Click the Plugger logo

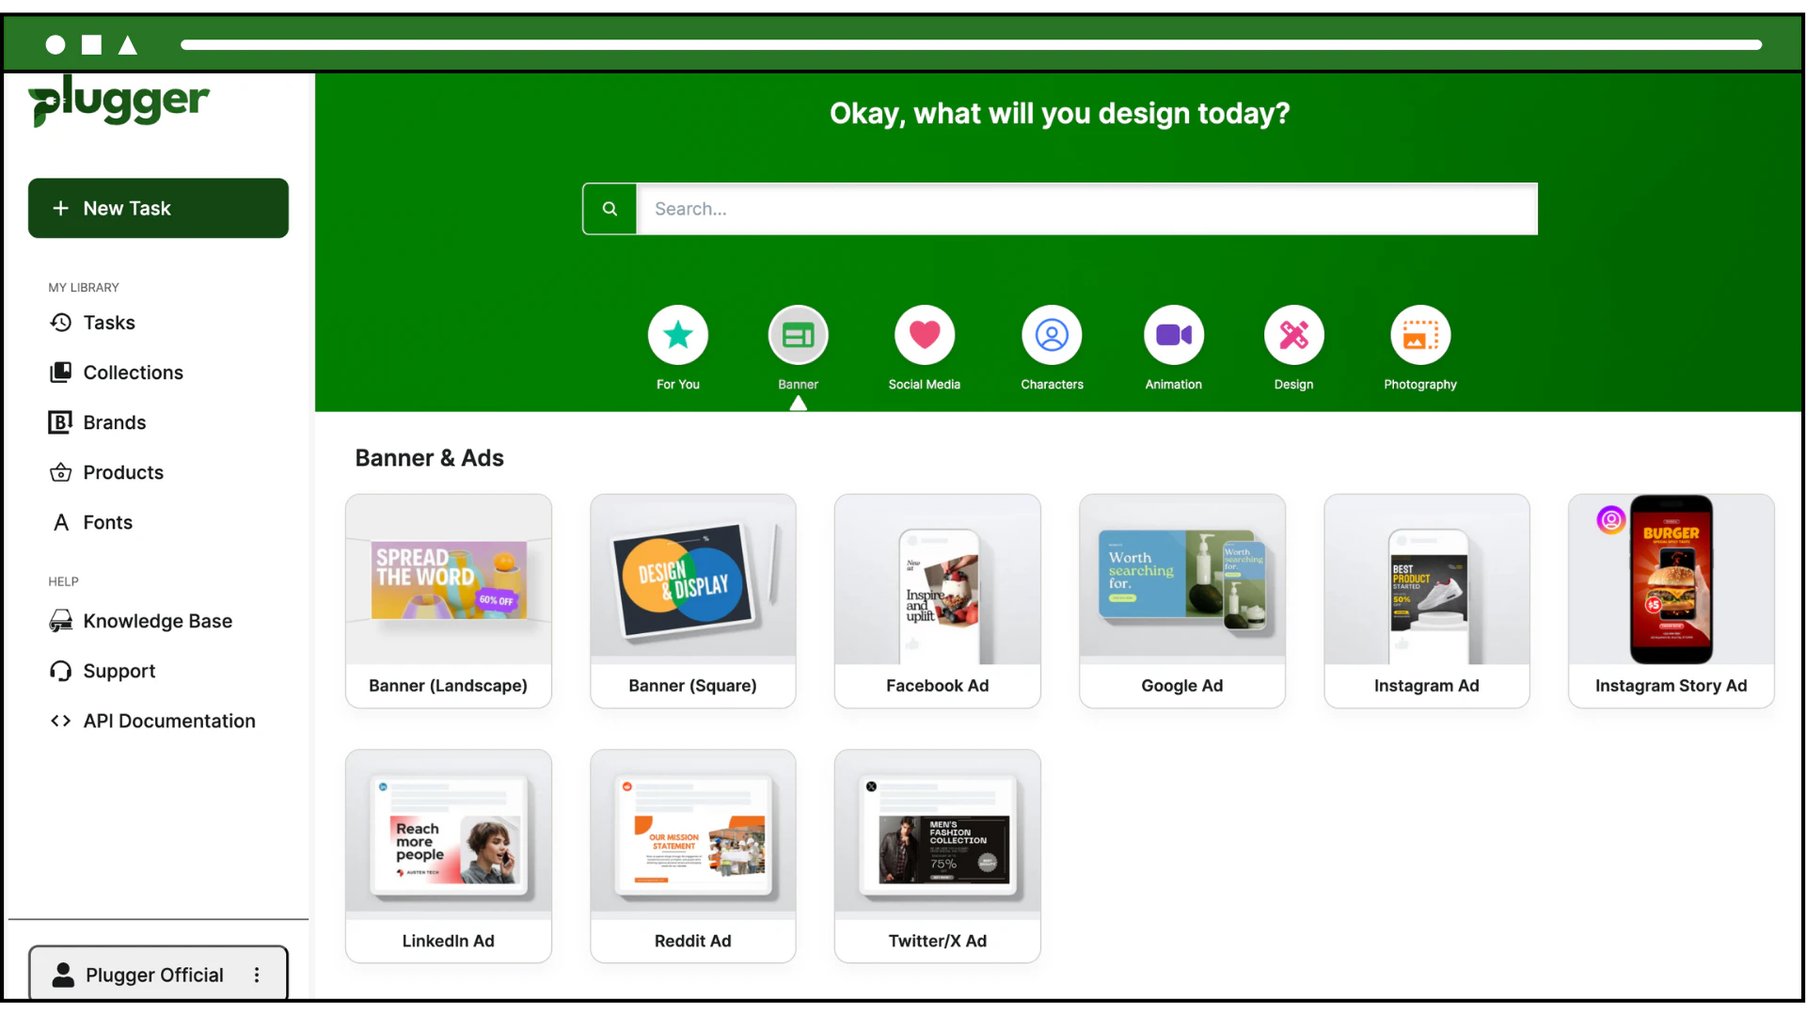tap(119, 102)
